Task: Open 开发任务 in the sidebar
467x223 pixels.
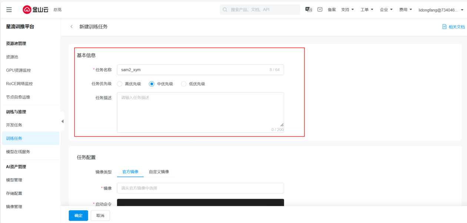Action: (14, 125)
